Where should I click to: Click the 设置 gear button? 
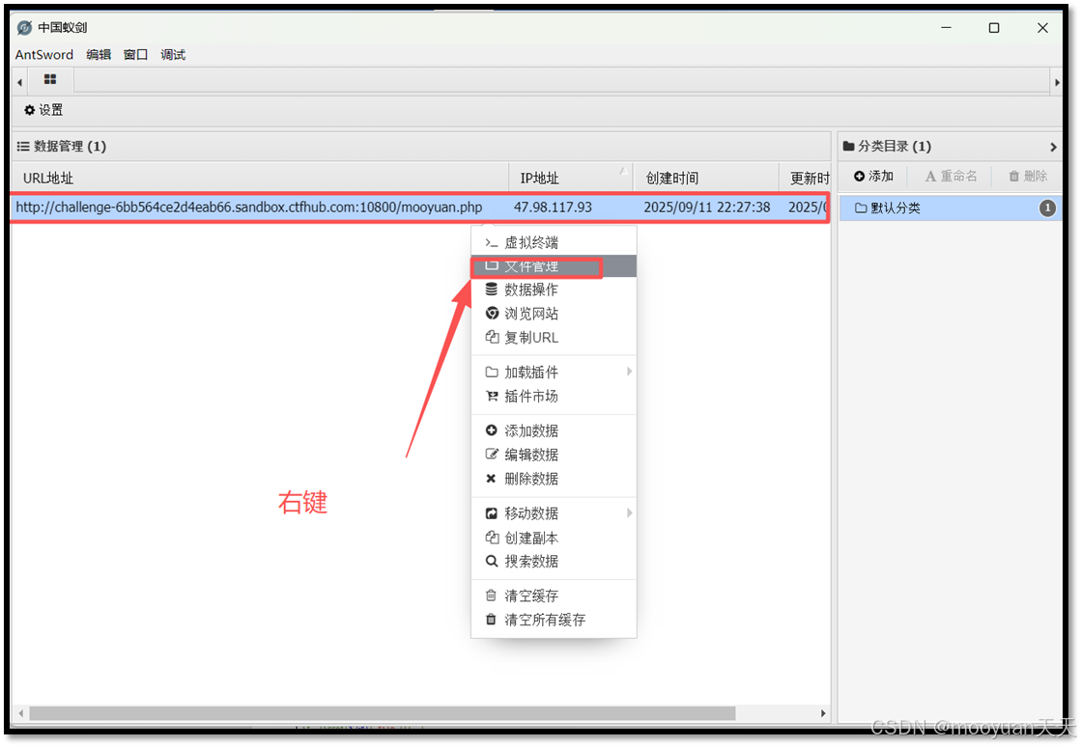43,110
